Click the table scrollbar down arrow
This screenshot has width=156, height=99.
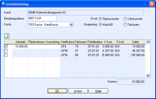point(148,75)
